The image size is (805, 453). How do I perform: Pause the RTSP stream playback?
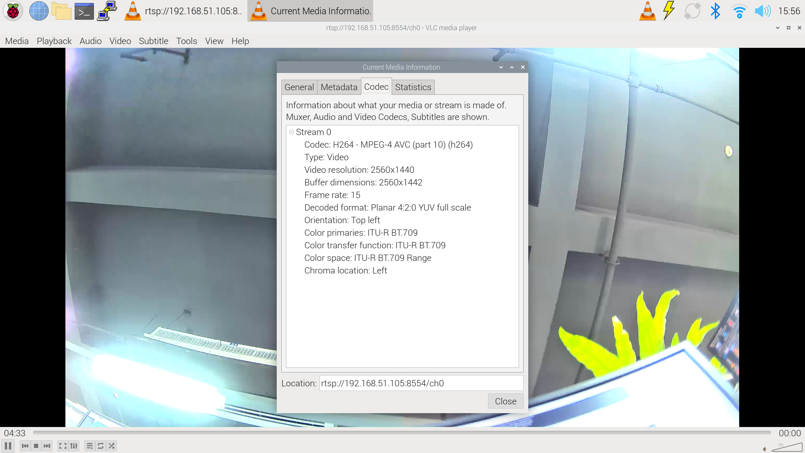coord(8,446)
